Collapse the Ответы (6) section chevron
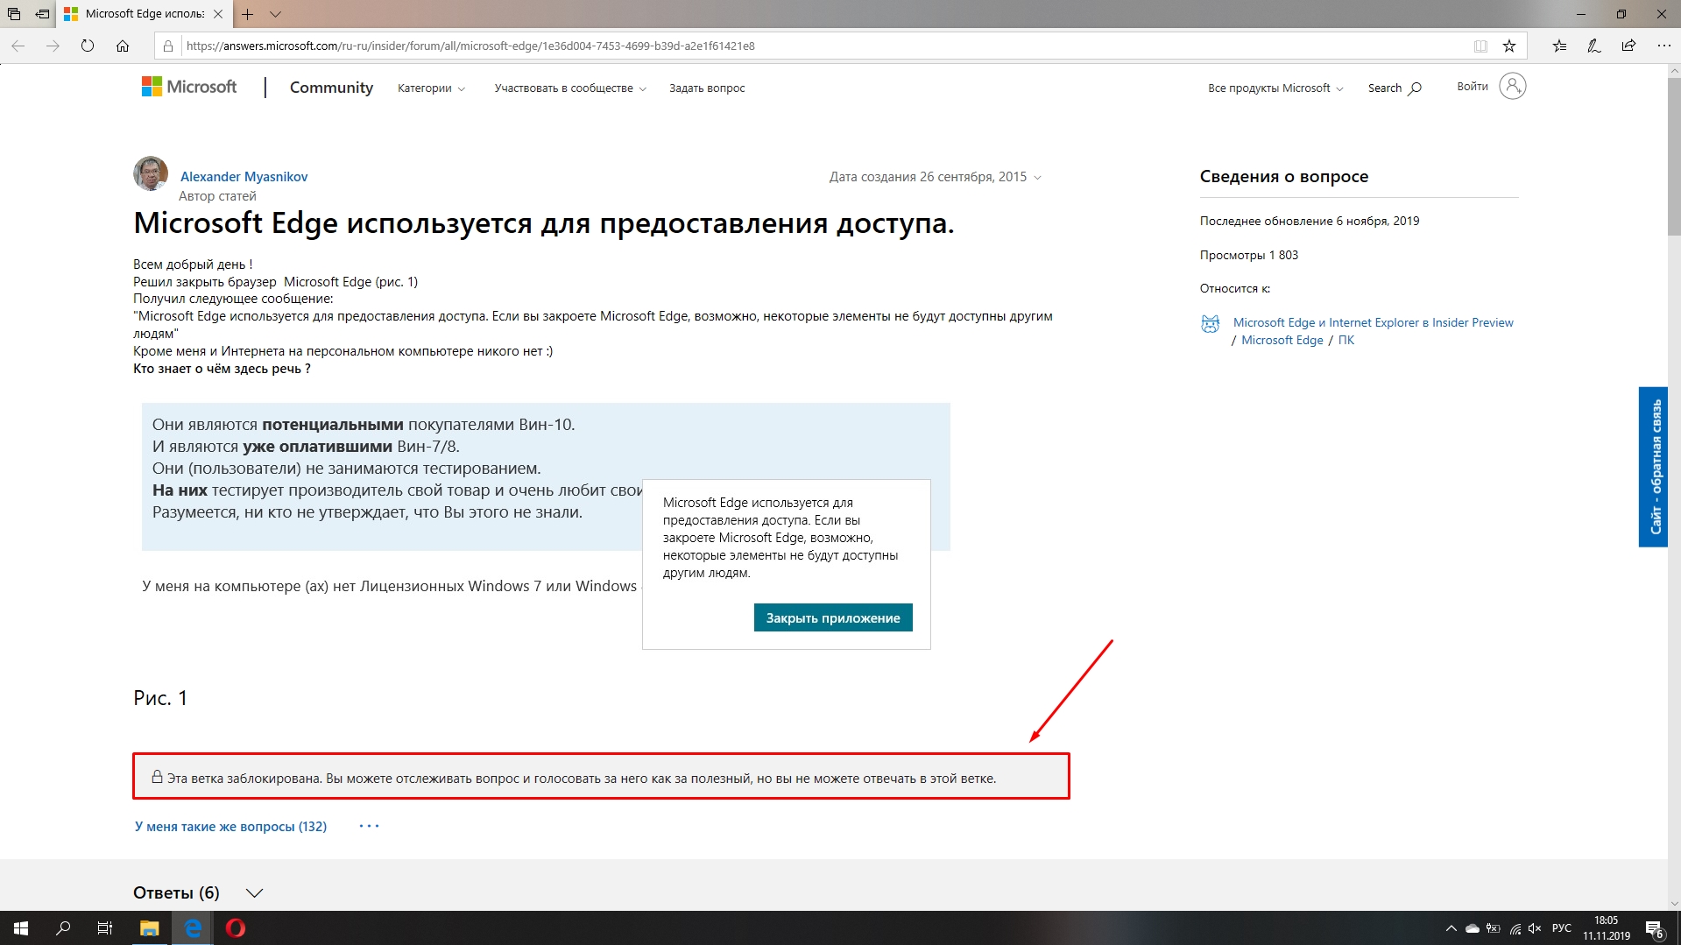The width and height of the screenshot is (1681, 945). click(254, 893)
